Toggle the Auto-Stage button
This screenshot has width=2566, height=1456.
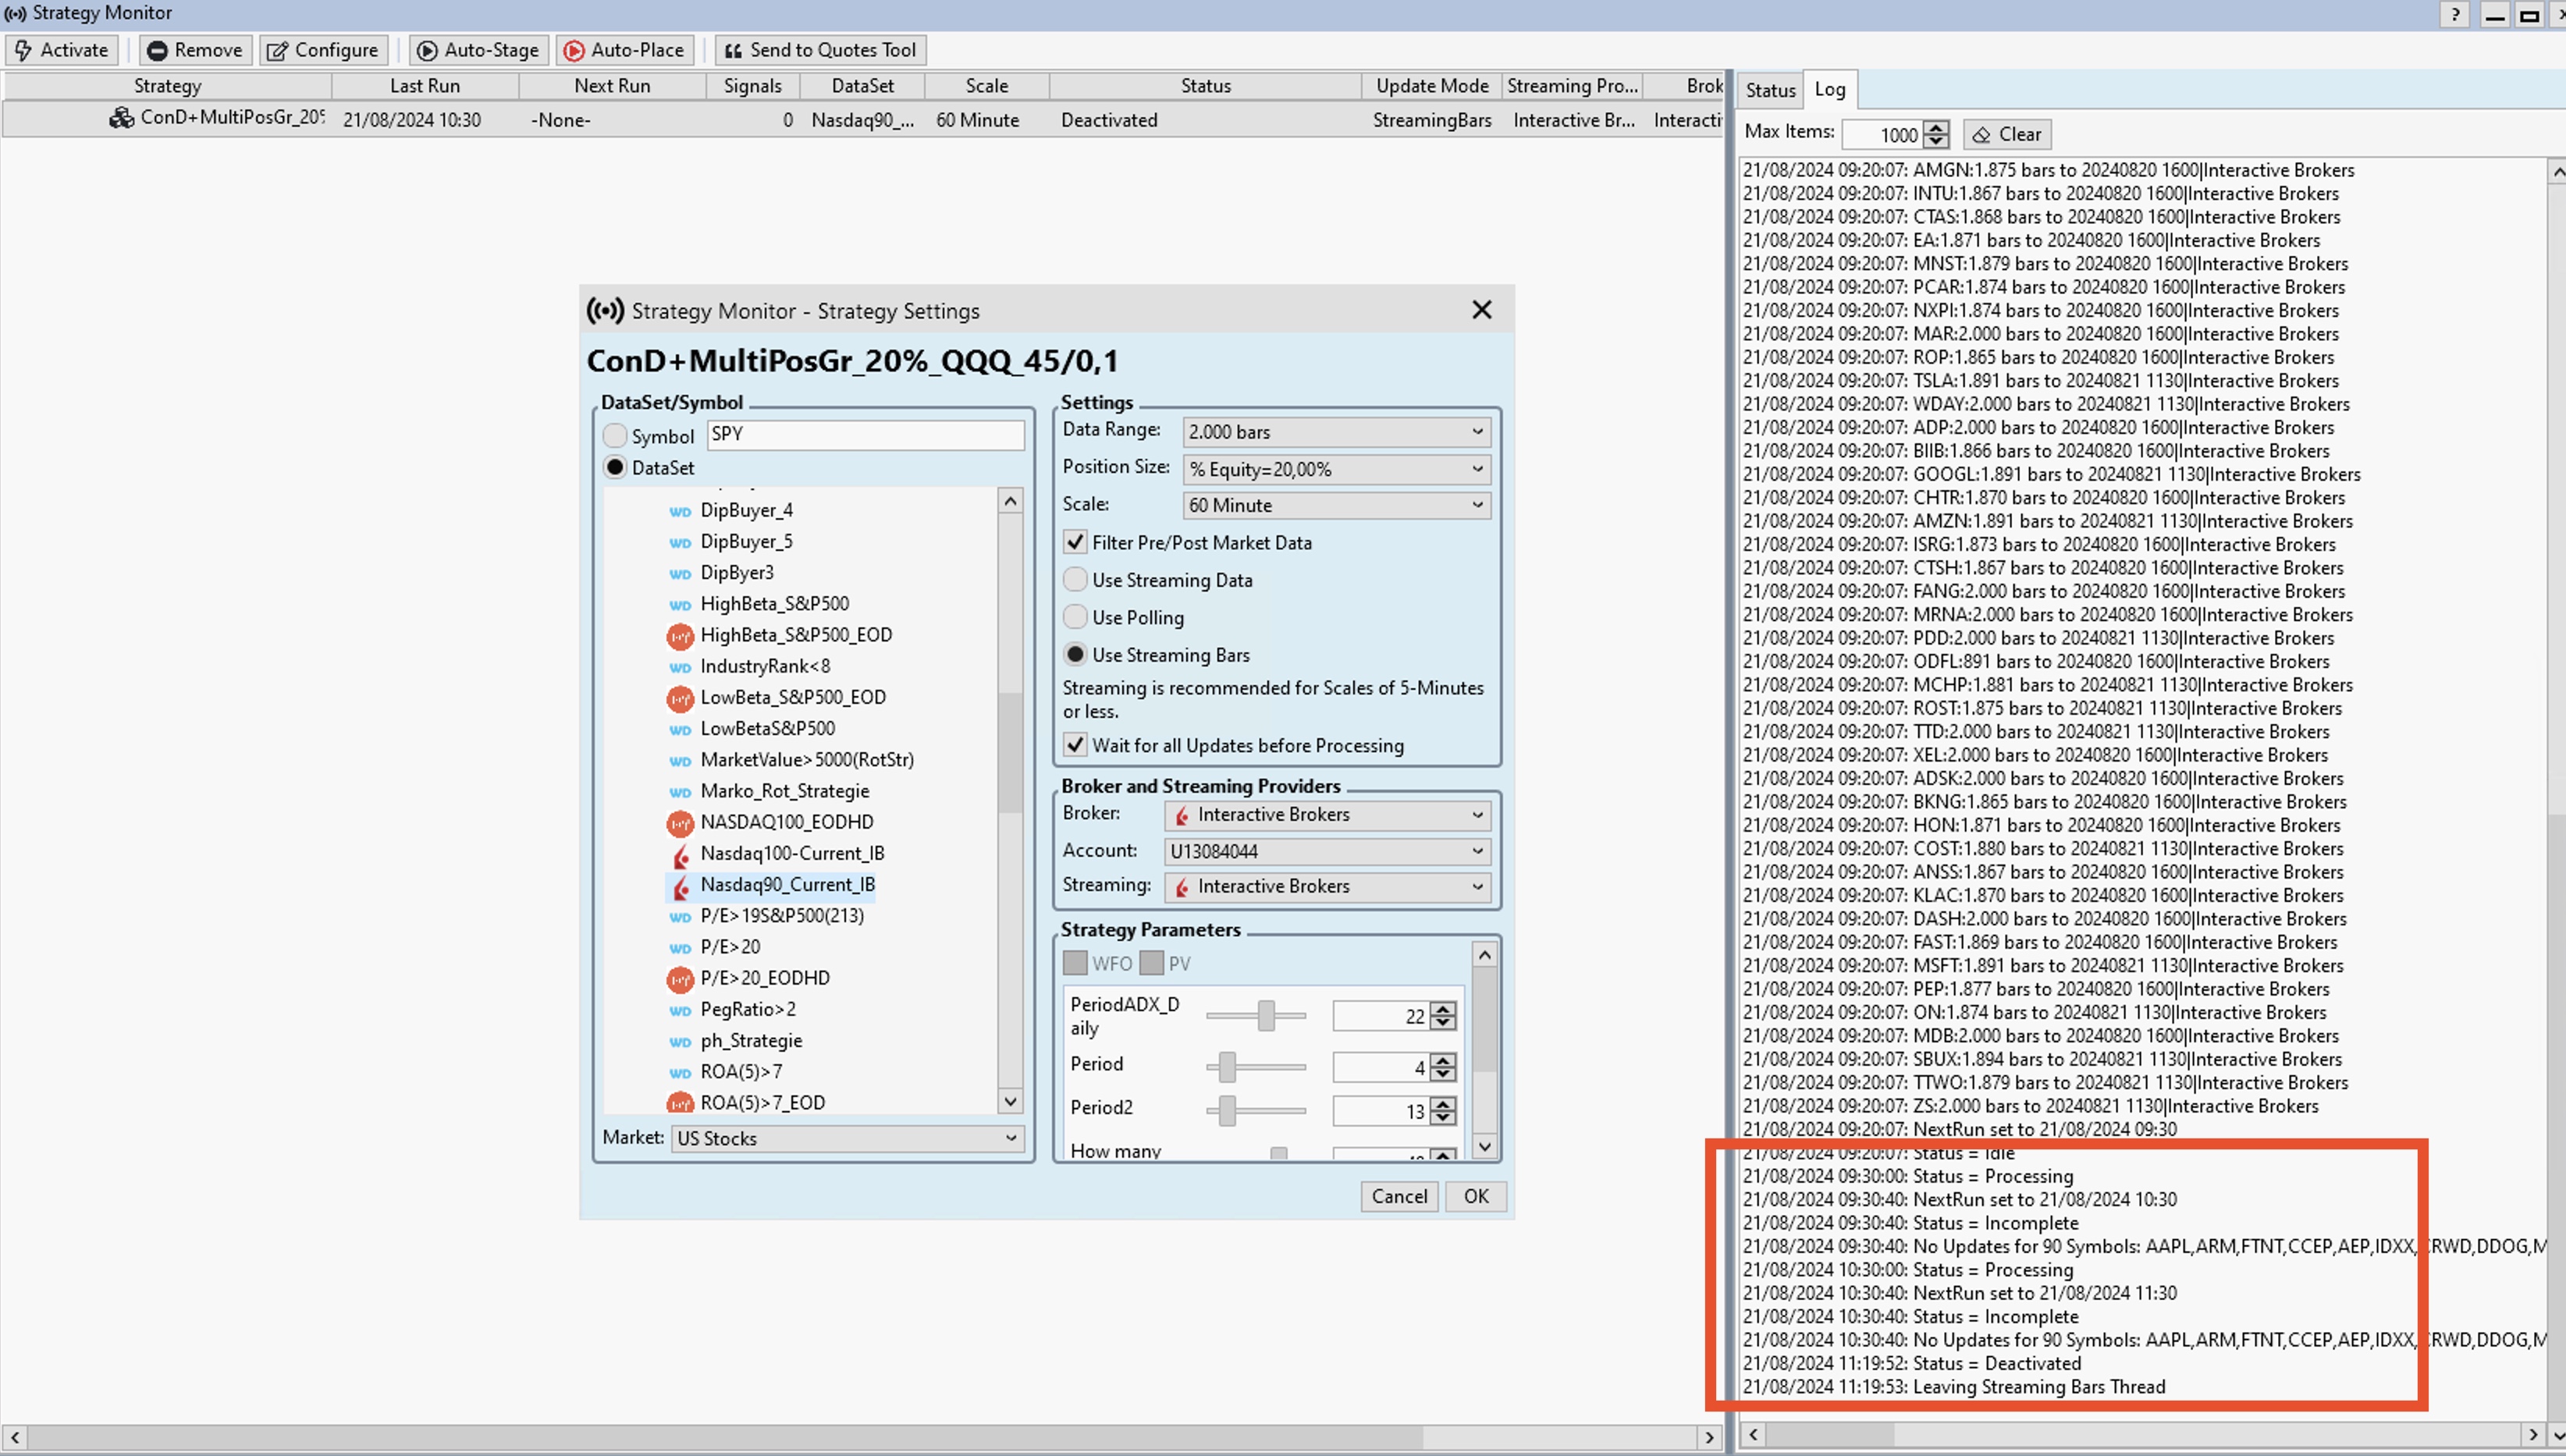479,50
